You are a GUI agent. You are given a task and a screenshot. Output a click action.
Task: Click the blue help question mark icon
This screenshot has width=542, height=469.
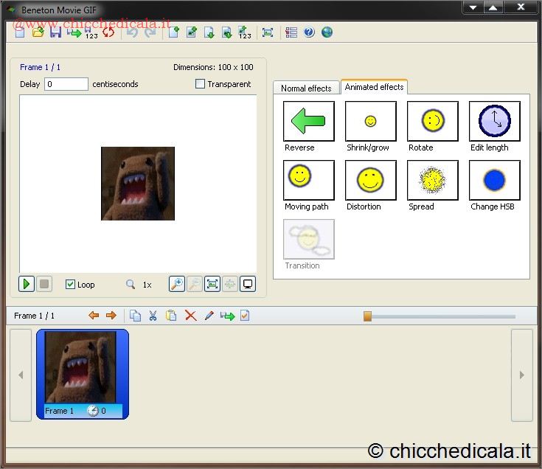coord(309,32)
